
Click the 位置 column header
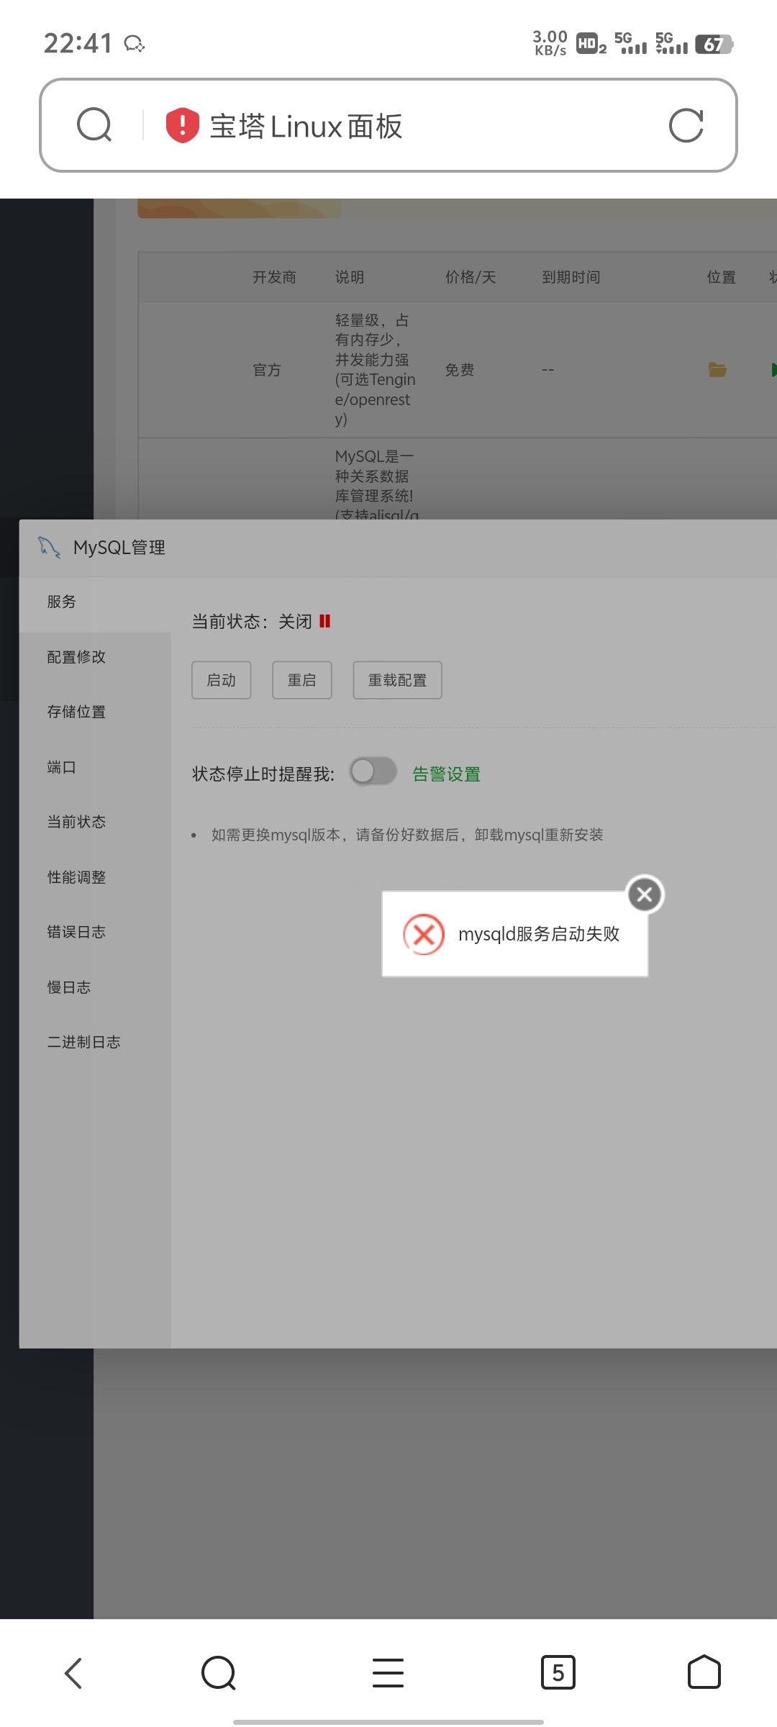tap(722, 277)
